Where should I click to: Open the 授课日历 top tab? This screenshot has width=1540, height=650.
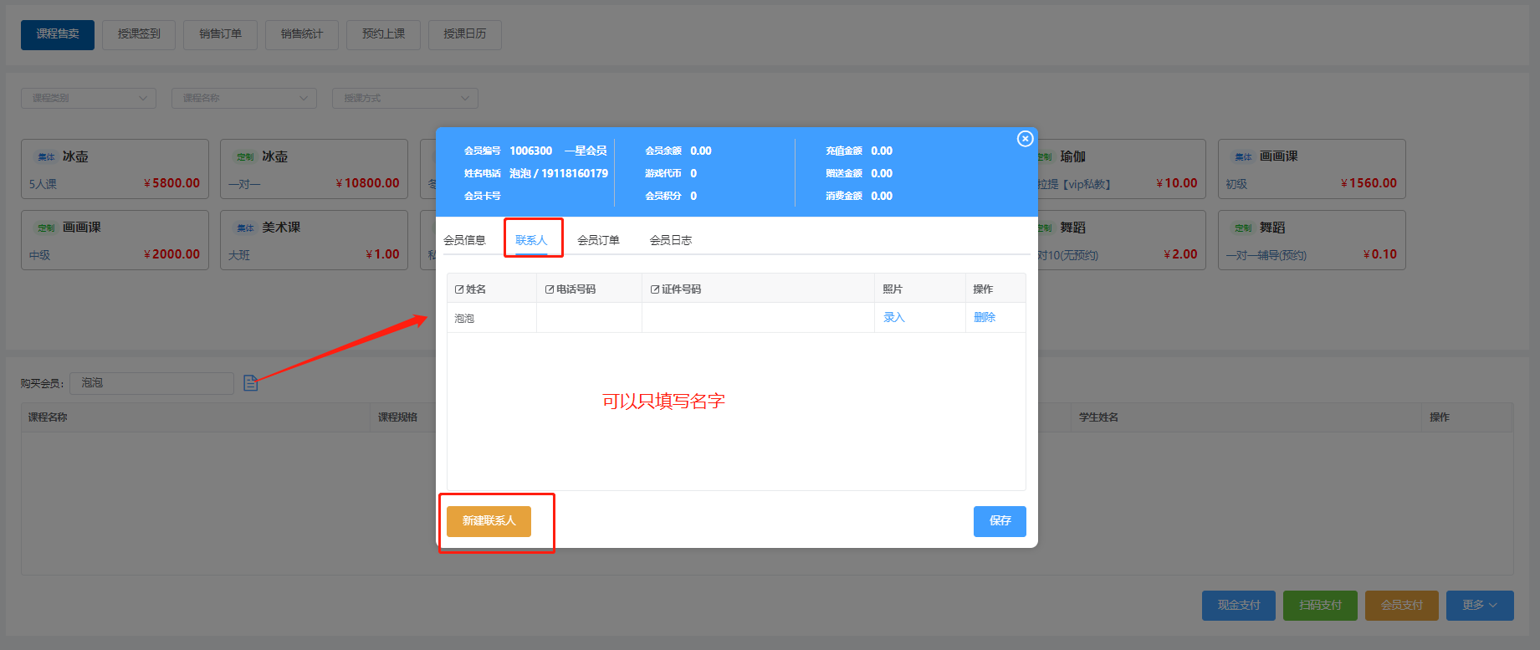464,34
